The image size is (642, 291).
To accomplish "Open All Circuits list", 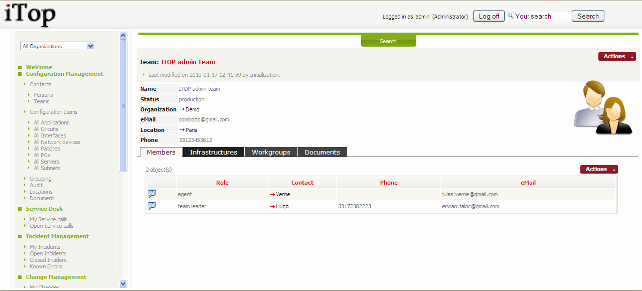I will tap(46, 129).
